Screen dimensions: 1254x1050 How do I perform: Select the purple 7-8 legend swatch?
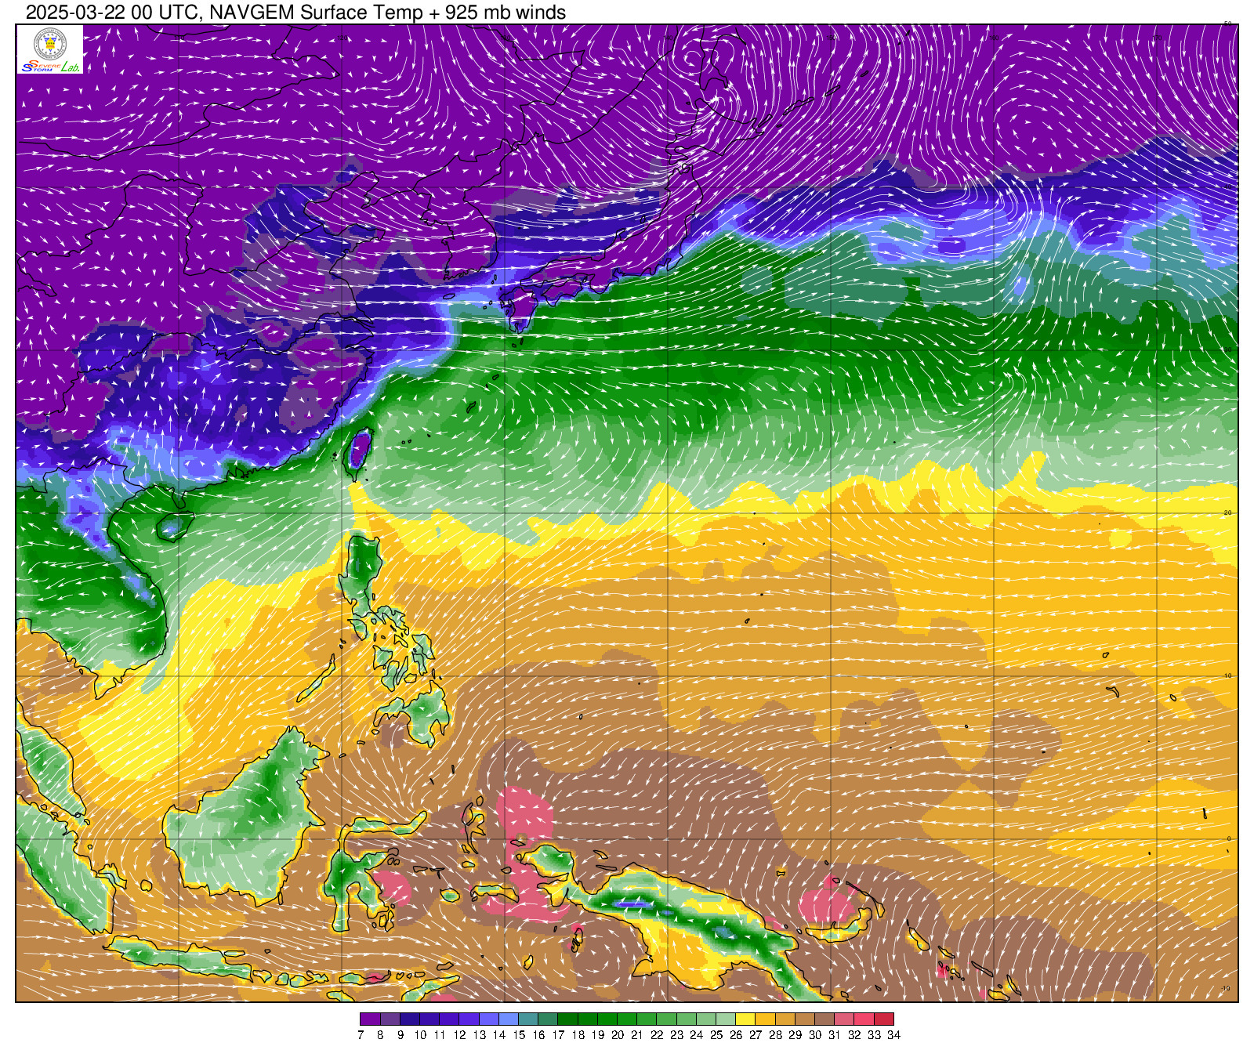click(370, 1019)
